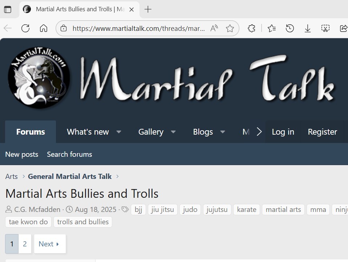
Task: Open the General Martial Arts Talk breadcrumb
Action: point(70,176)
